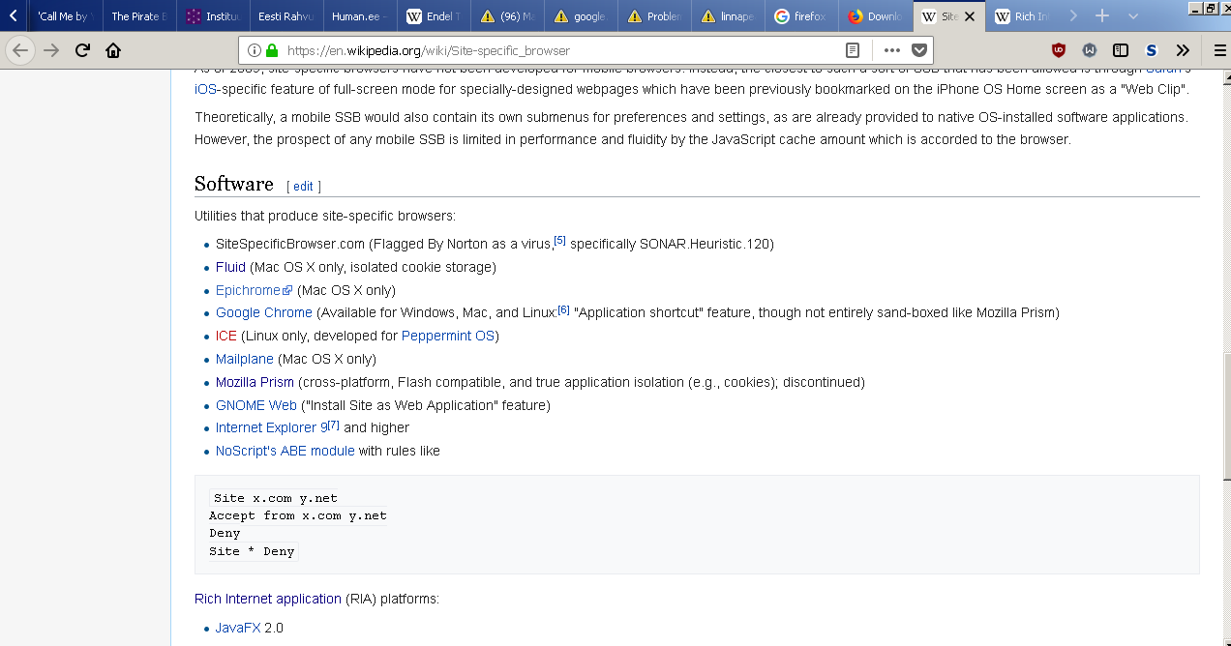The height and width of the screenshot is (646, 1231).
Task: Close the current Site-specific browser tab
Action: 970,16
